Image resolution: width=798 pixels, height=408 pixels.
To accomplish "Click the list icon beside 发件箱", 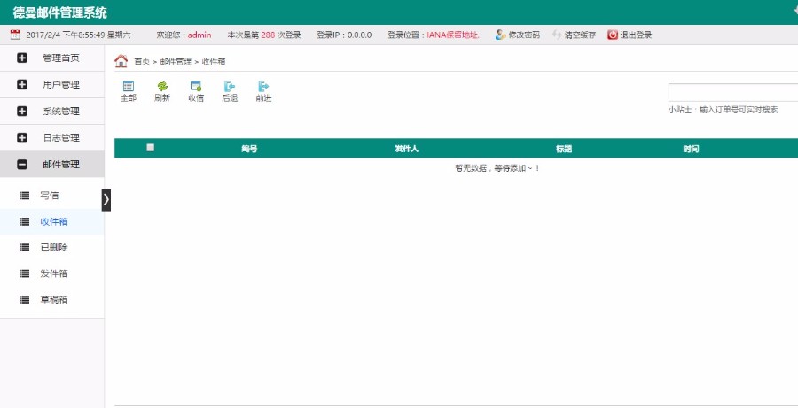I will (24, 273).
